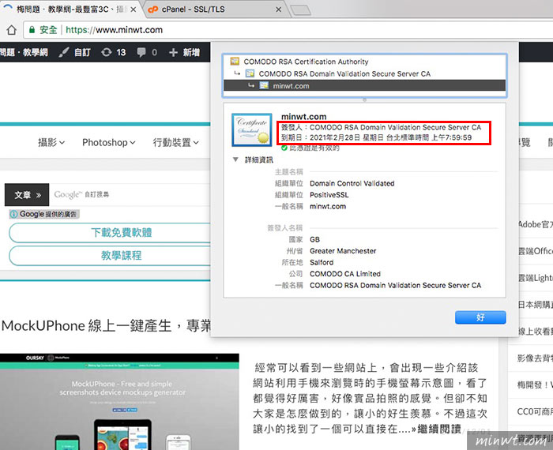This screenshot has height=450, width=553.
Task: Click the GB country value text
Action: [x=314, y=240]
